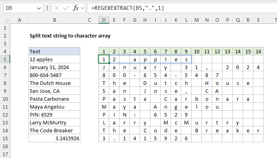Click the Cancel (X) icon in formula bar

(57, 8)
